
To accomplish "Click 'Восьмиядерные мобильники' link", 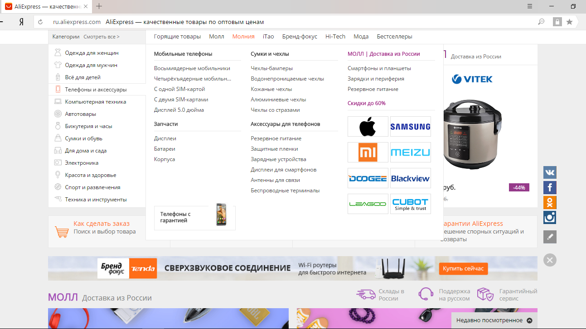I will point(192,68).
